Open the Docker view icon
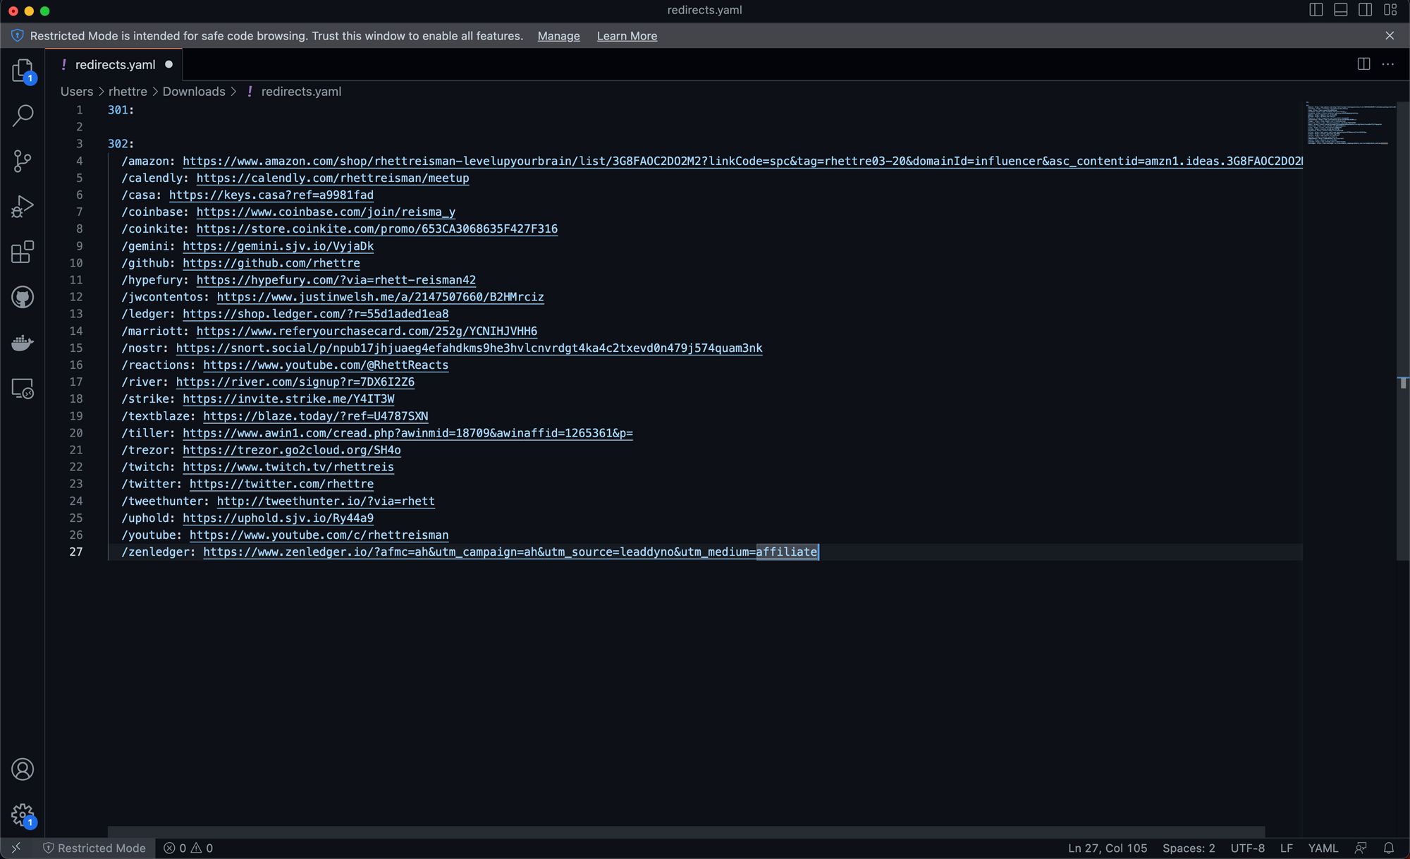1410x859 pixels. click(x=23, y=343)
